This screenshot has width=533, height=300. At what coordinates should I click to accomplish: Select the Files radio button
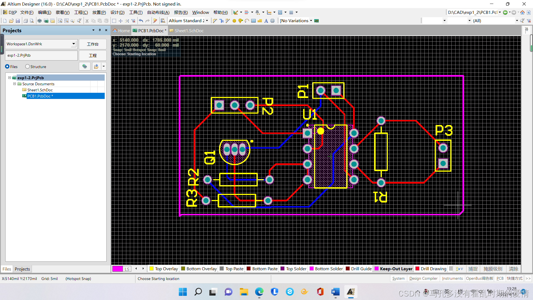[7, 67]
